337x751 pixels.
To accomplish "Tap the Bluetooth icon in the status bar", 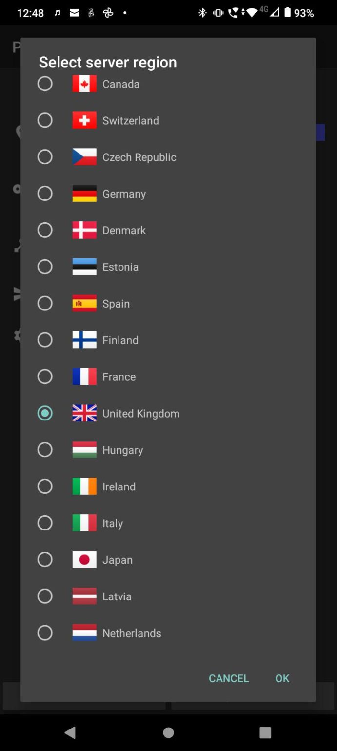I will click(202, 13).
